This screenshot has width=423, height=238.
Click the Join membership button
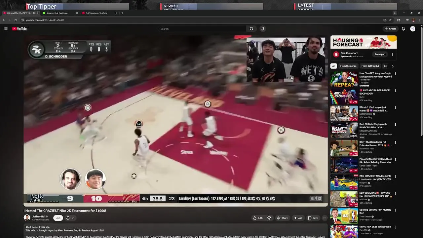[x=58, y=218]
